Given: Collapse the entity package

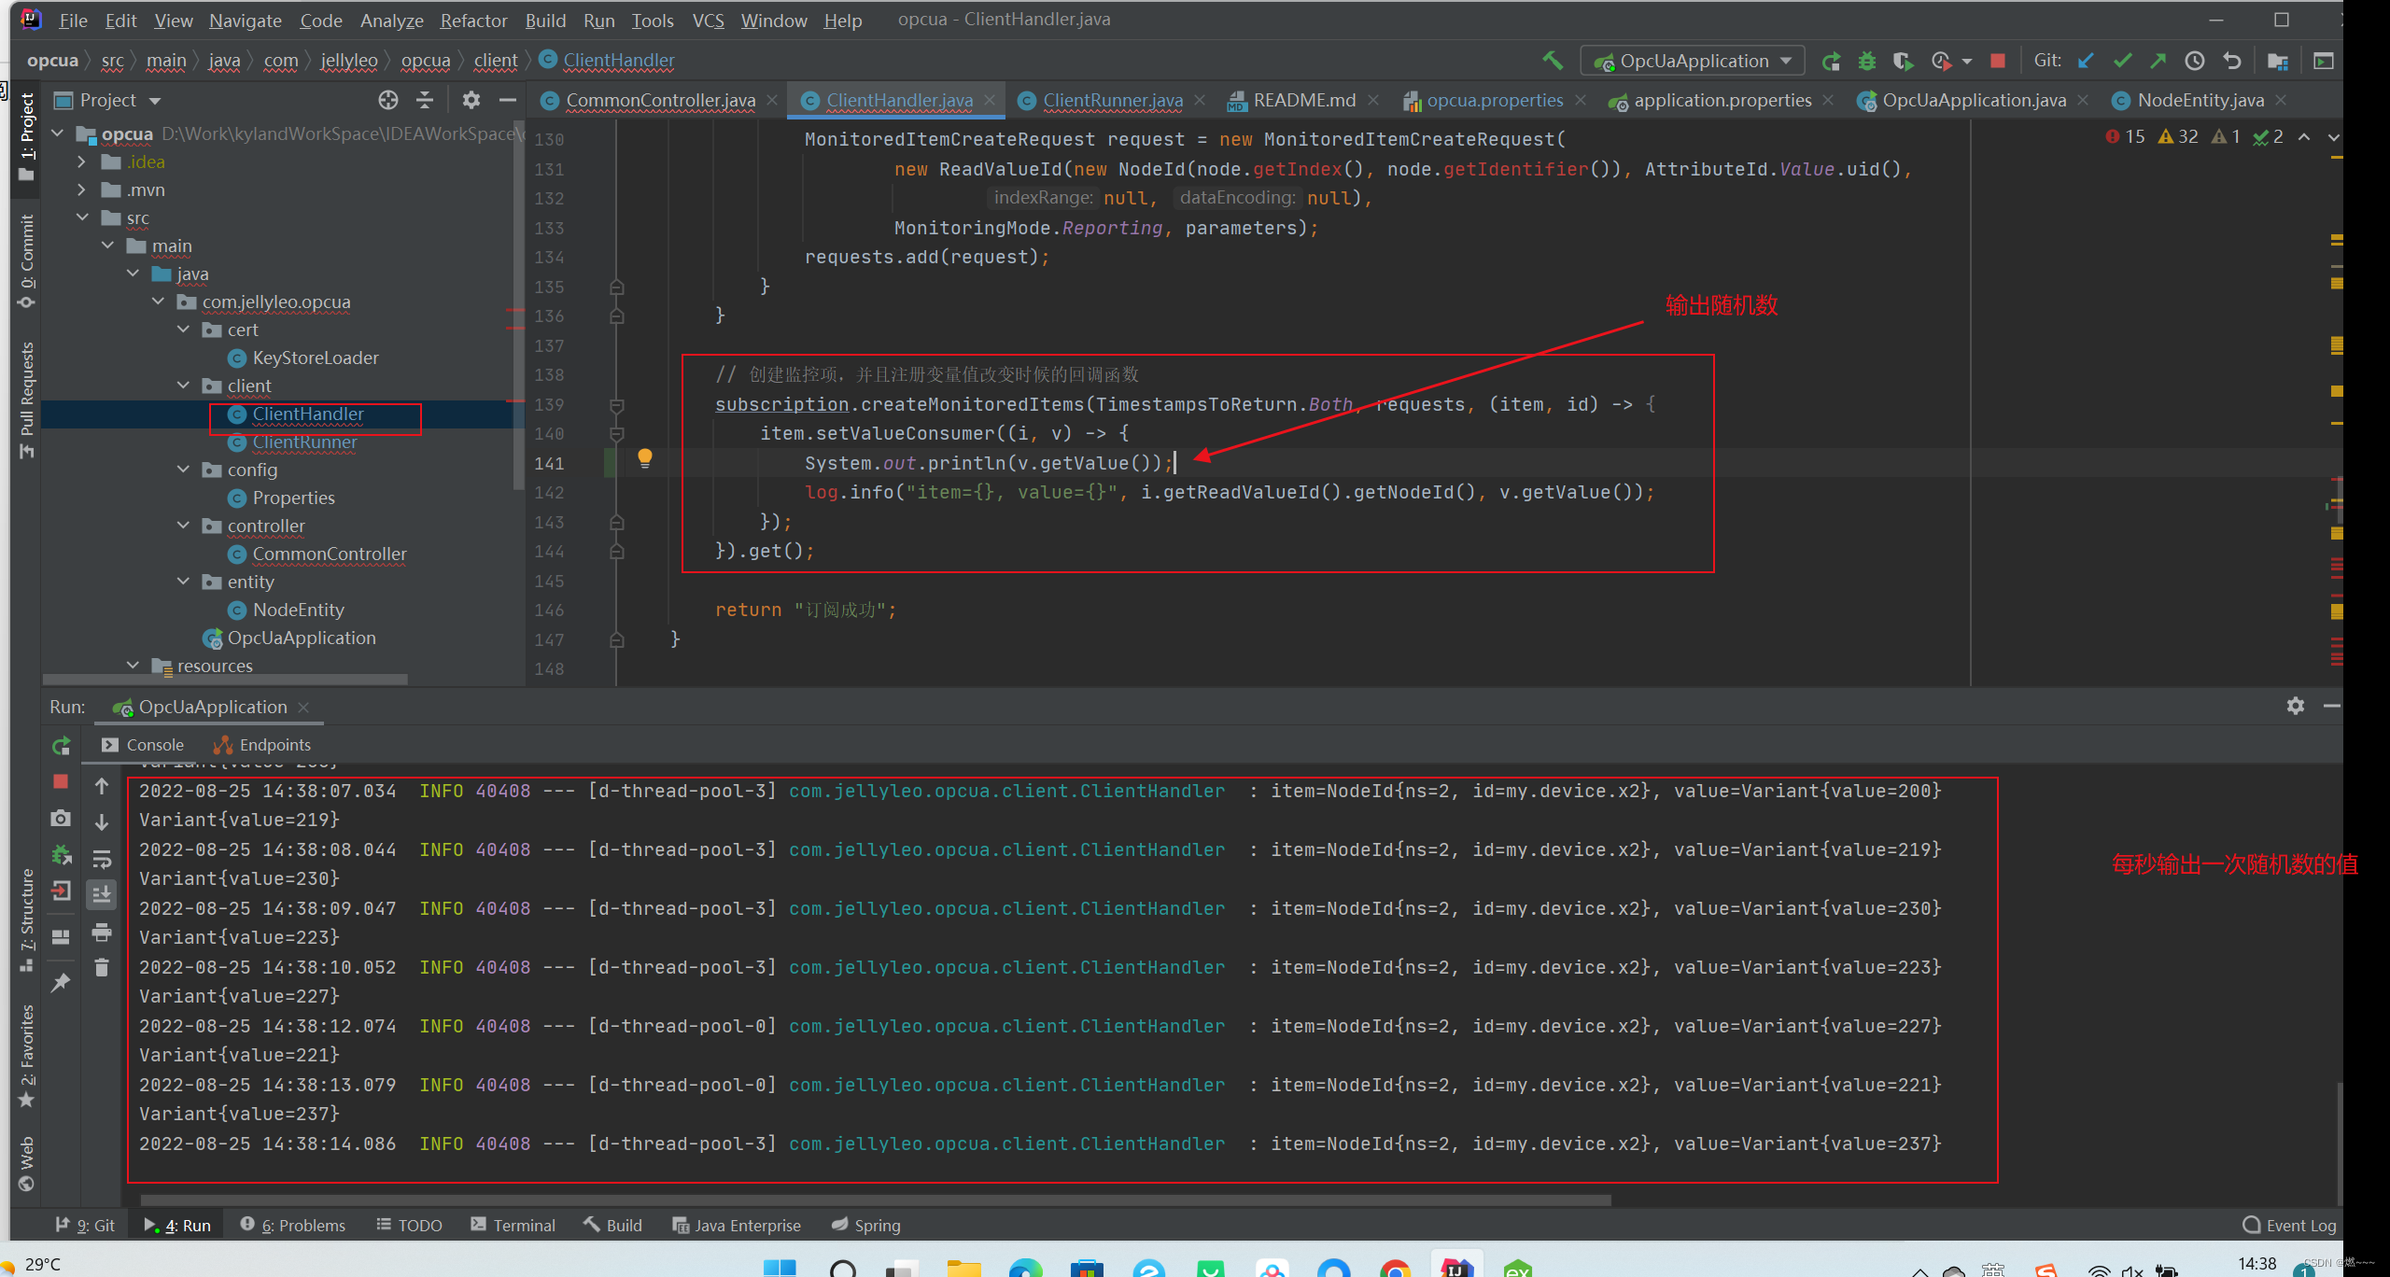Looking at the screenshot, I should click(x=184, y=582).
